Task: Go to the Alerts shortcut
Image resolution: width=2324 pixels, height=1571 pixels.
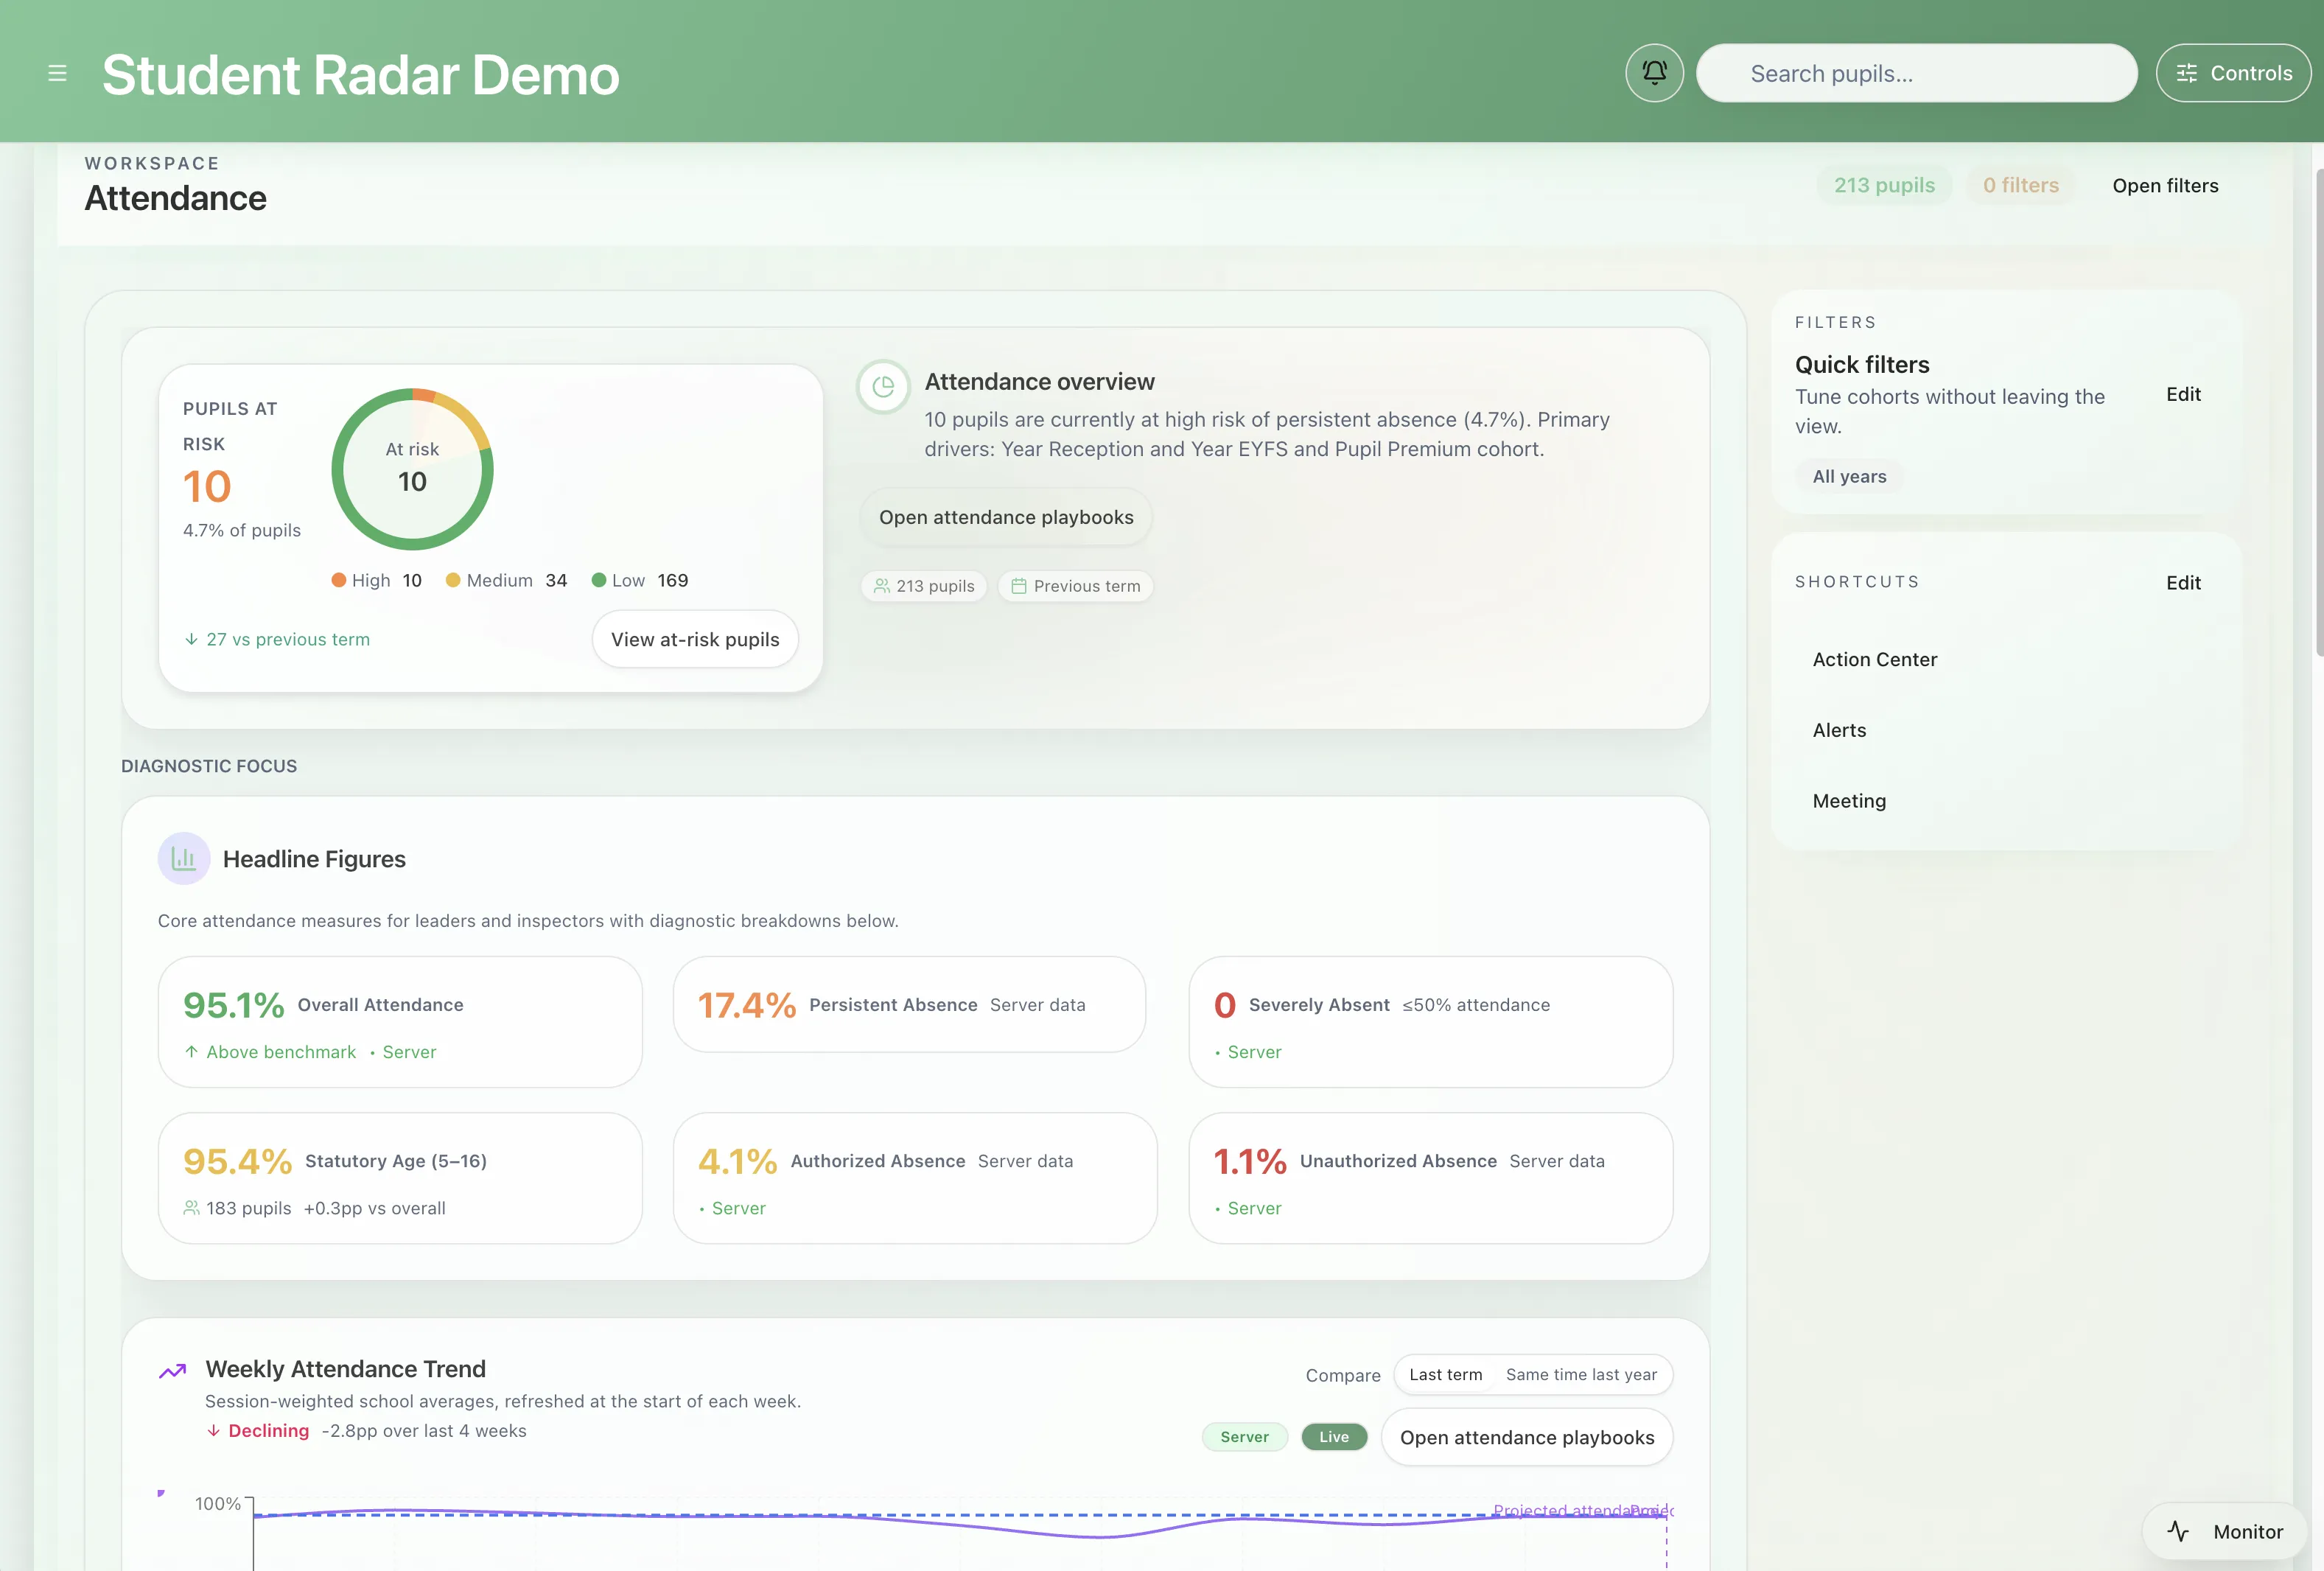Action: click(x=1838, y=730)
